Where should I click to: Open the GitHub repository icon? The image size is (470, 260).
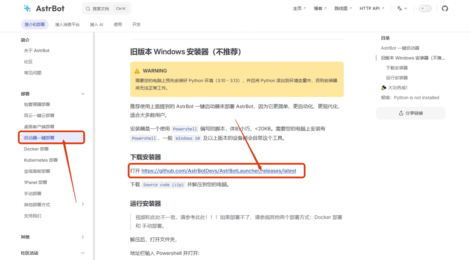[445, 8]
